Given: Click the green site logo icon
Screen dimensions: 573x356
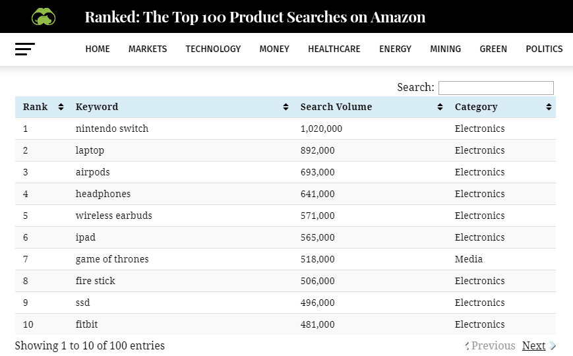Looking at the screenshot, I should point(44,16).
